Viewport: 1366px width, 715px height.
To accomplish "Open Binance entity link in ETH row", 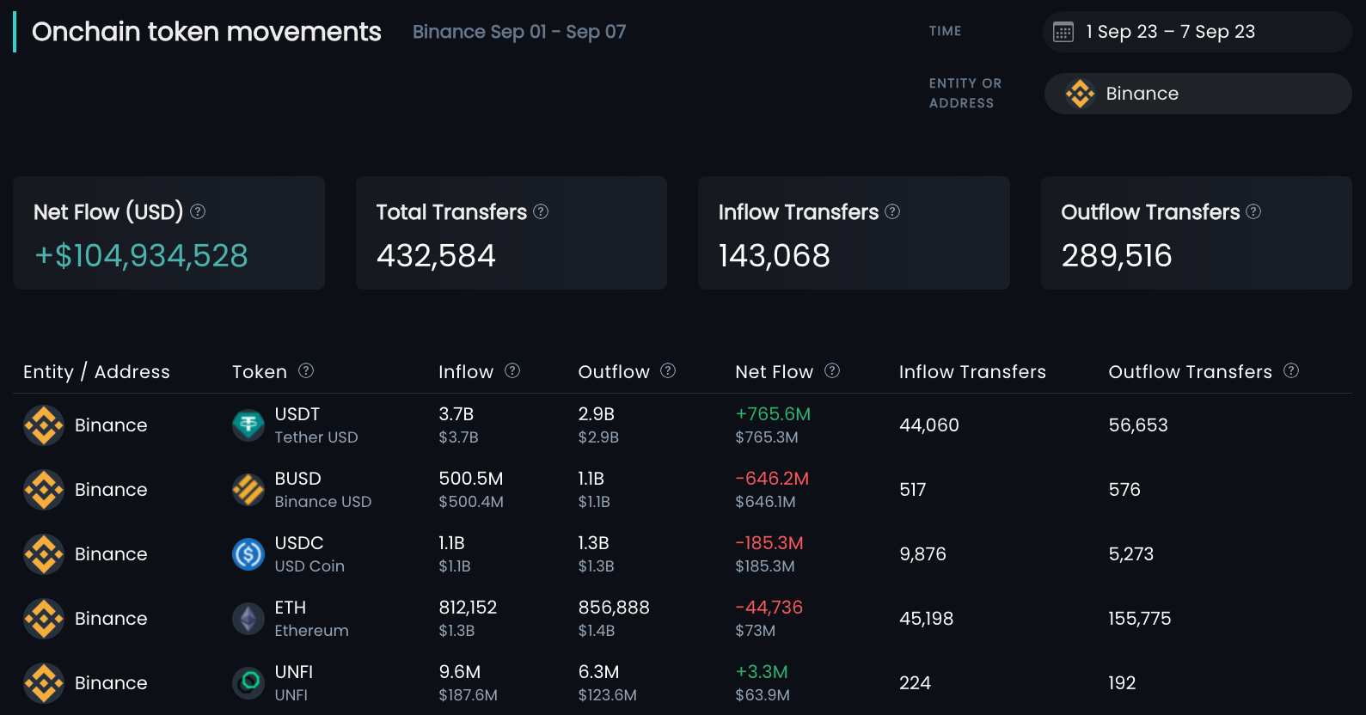I will (111, 619).
